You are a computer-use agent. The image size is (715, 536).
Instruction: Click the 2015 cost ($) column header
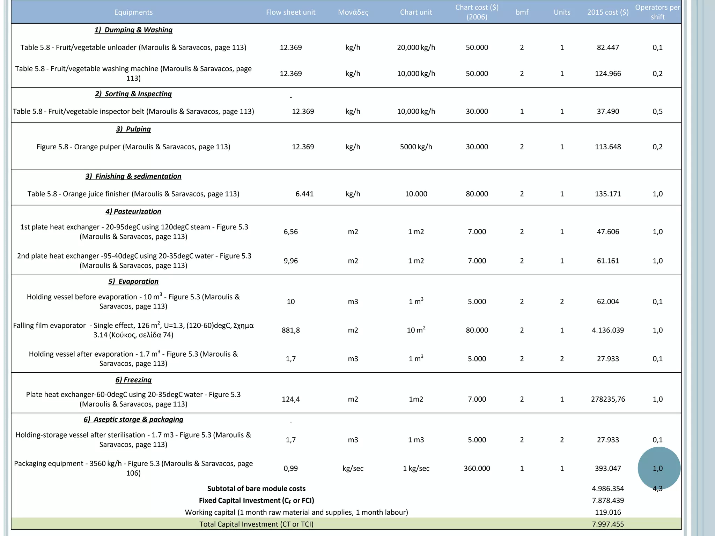tap(607, 12)
